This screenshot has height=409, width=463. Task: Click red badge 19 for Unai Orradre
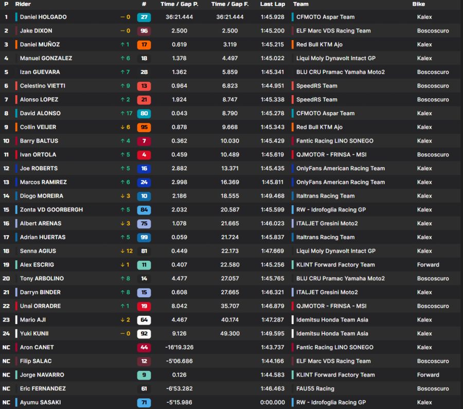tap(144, 306)
